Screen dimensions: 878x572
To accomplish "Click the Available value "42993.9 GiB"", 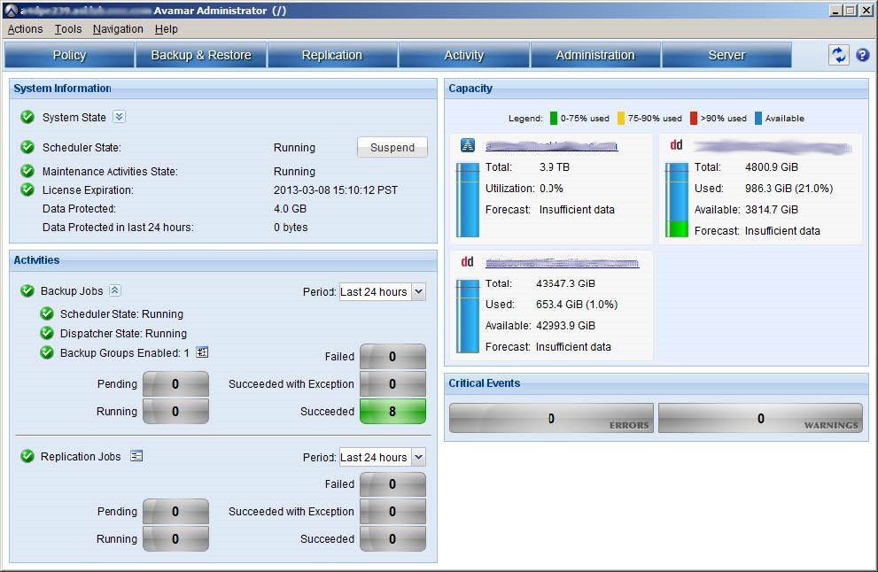I will 565,325.
